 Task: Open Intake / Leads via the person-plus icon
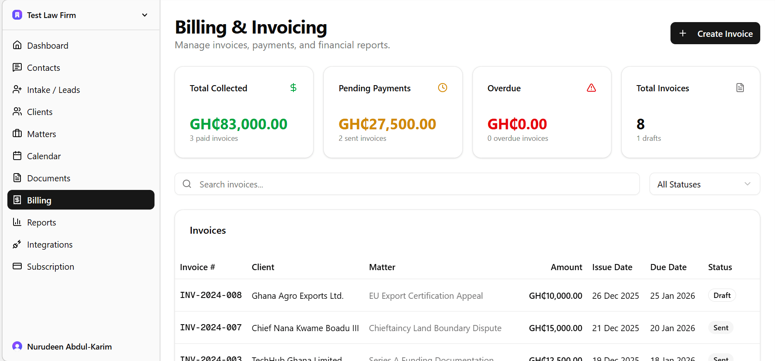coord(17,90)
